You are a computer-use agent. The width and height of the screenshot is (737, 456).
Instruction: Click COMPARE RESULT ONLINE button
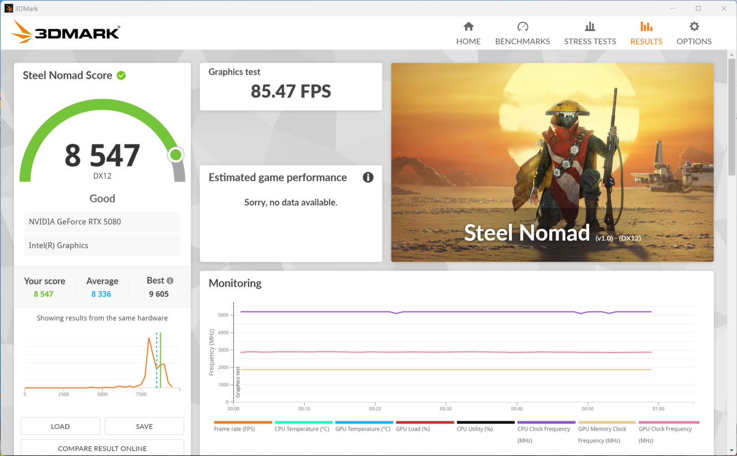coord(102,447)
